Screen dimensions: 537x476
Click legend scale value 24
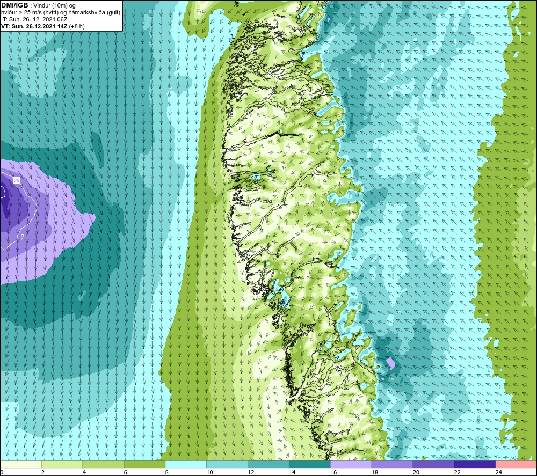tap(499, 472)
